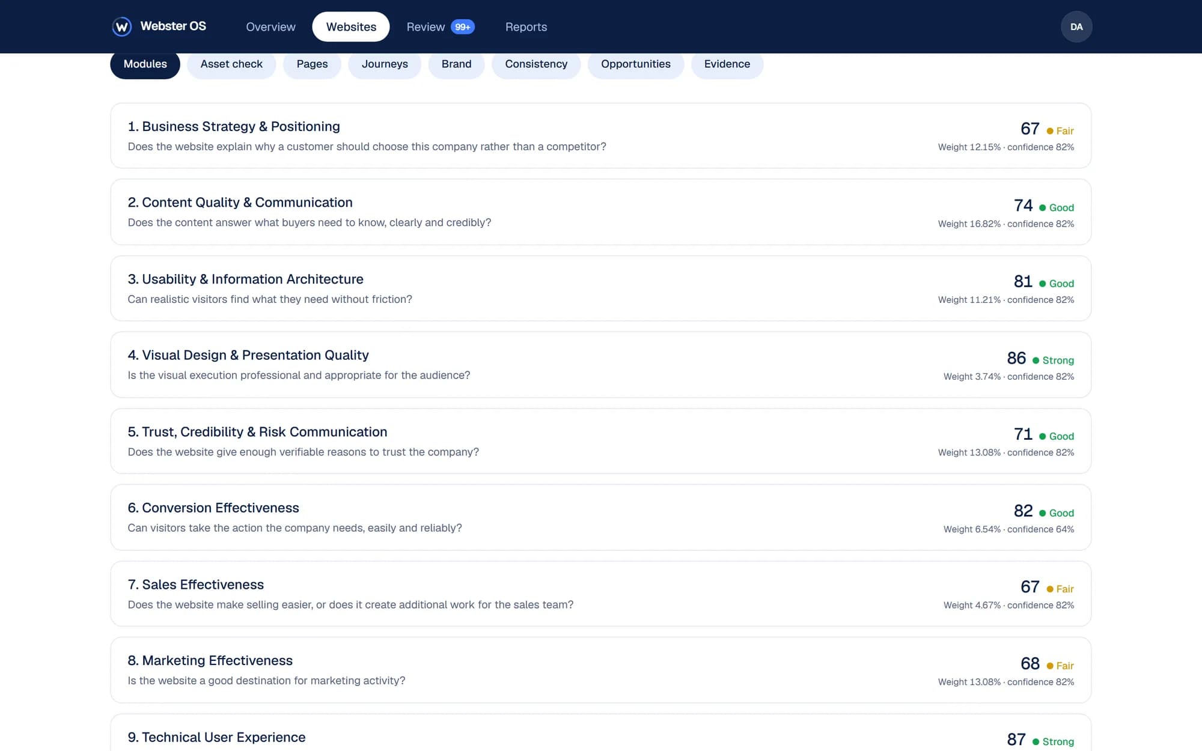Open the Opportunities pill
Image resolution: width=1202 pixels, height=751 pixels.
(x=635, y=64)
